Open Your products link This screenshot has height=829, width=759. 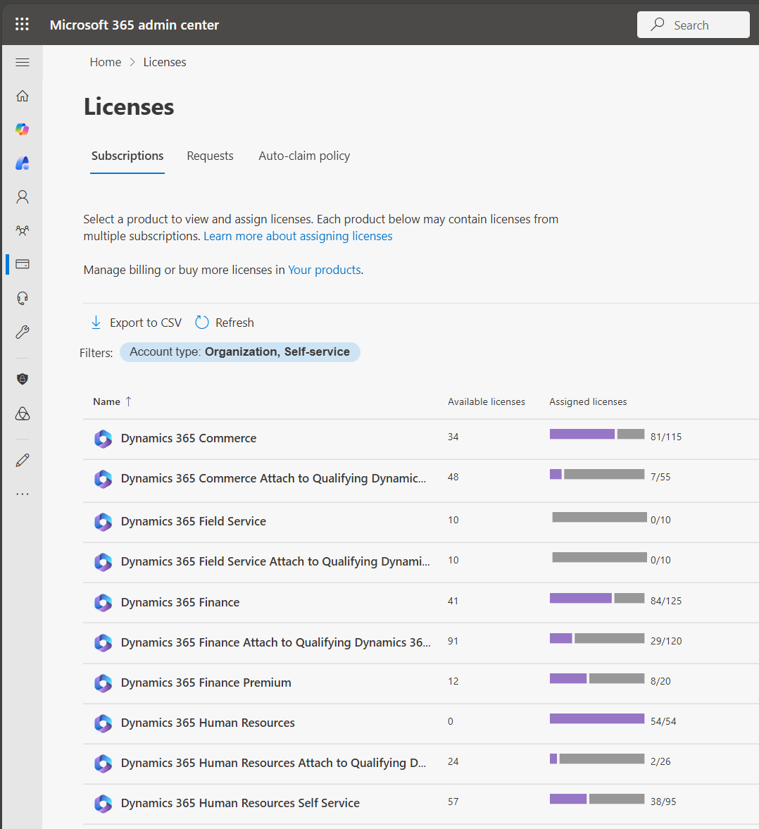324,270
